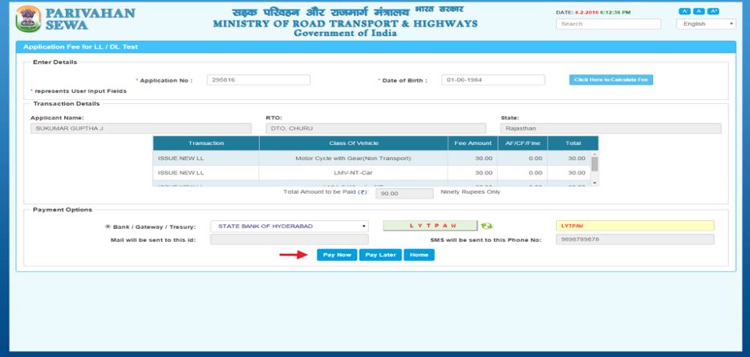Viewport: 750px width, 357px height.
Task: Click Pay Now button
Action: (x=336, y=255)
